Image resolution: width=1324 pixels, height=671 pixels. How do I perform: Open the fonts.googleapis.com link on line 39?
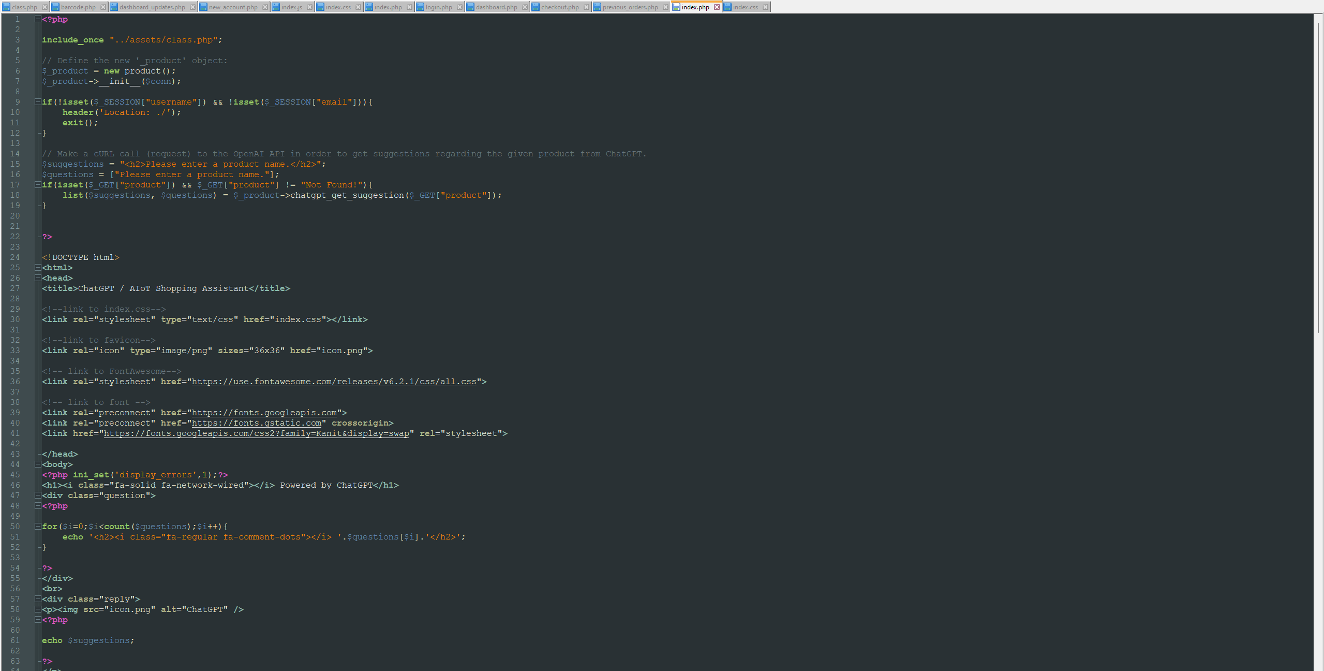[264, 413]
